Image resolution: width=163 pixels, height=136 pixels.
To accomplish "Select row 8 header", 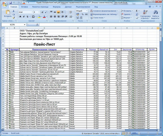I will click(x=3, y=50).
